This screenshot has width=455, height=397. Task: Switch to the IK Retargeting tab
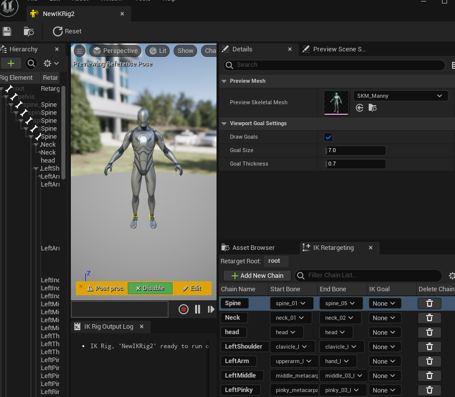point(333,248)
